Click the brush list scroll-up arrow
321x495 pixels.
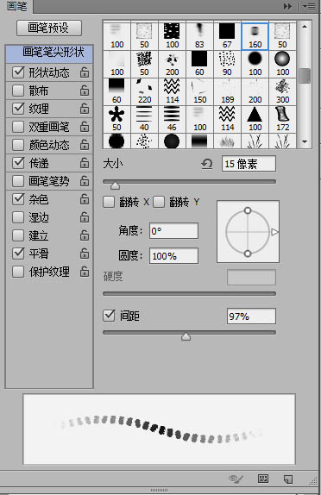tap(305, 27)
